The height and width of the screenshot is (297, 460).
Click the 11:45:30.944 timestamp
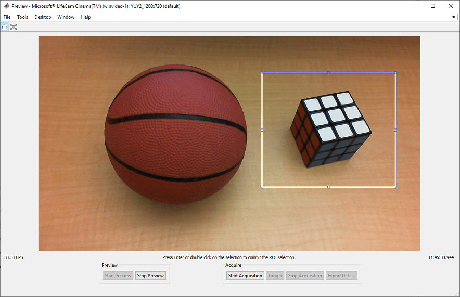pos(441,257)
